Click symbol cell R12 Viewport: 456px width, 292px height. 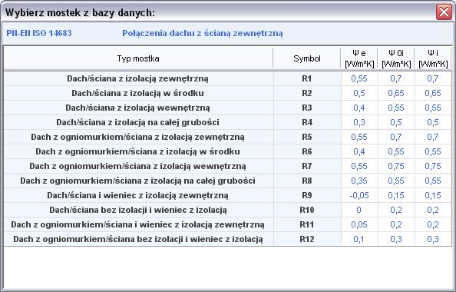[x=307, y=239]
